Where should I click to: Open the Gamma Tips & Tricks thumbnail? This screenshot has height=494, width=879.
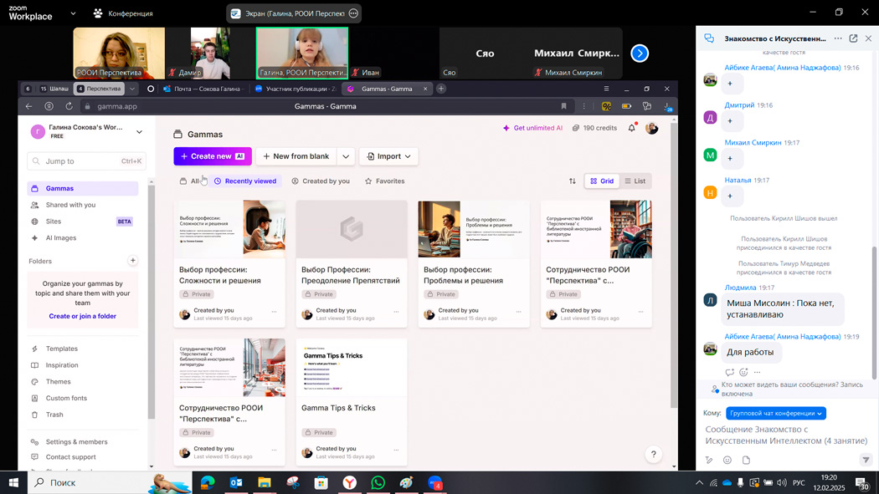pos(352,368)
